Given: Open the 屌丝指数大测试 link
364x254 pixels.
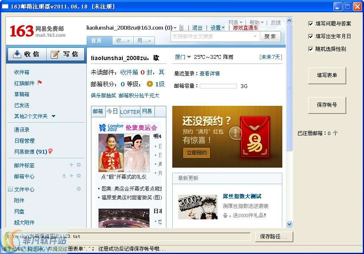Looking at the screenshot, I should [242, 196].
